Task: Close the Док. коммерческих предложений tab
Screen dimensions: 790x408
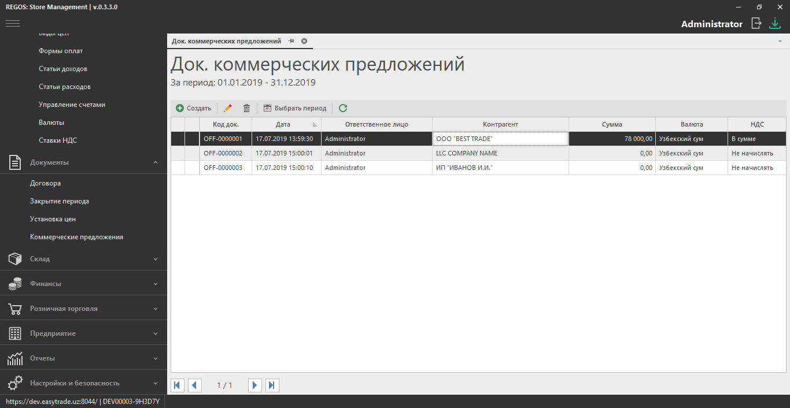Action: tap(304, 41)
